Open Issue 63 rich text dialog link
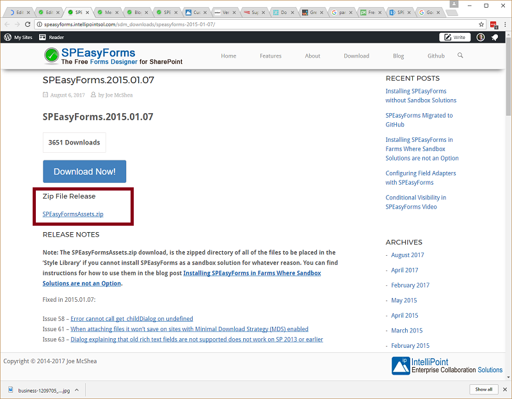Viewport: 512px width, 399px height. (x=196, y=340)
